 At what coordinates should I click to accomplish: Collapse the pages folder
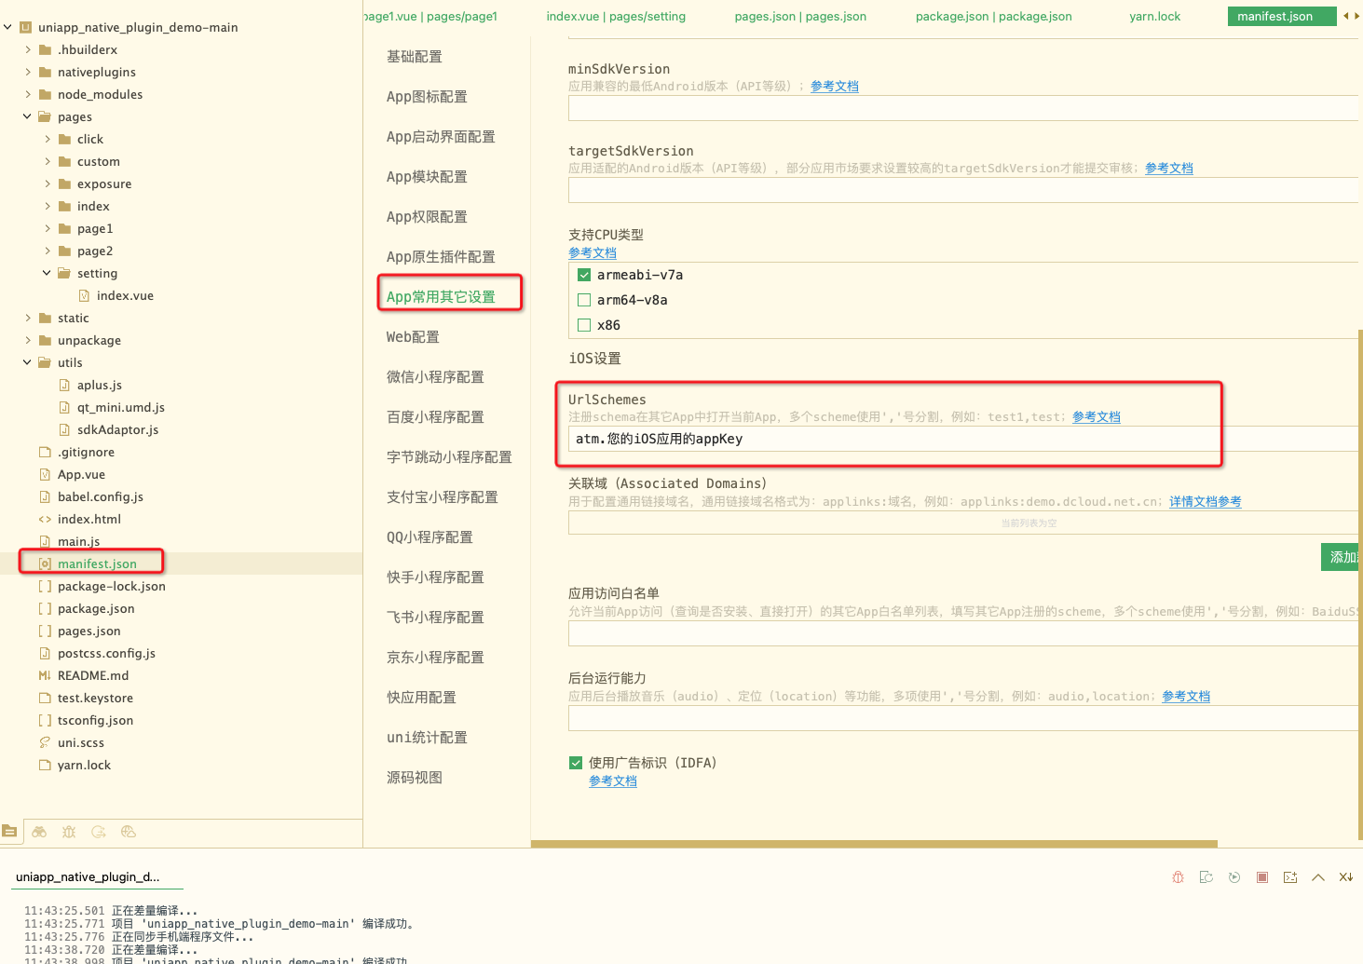[x=27, y=116]
